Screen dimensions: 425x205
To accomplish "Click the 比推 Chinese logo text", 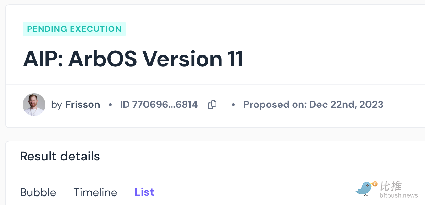I will click(391, 186).
